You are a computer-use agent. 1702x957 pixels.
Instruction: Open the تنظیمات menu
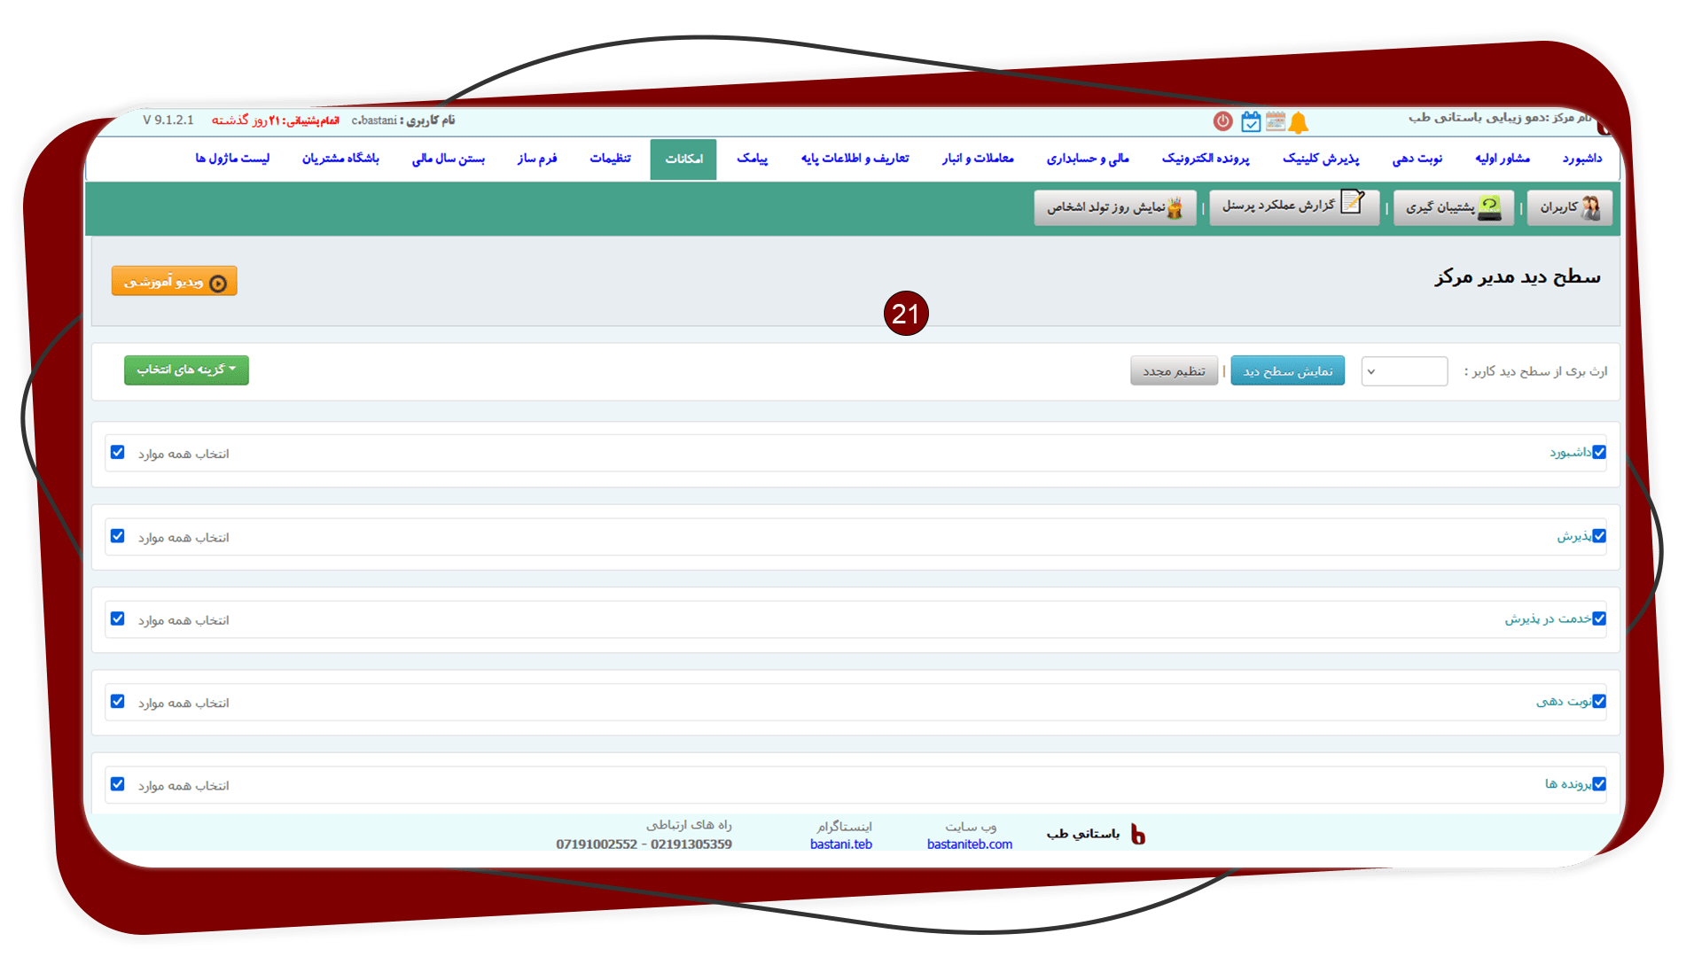click(611, 159)
